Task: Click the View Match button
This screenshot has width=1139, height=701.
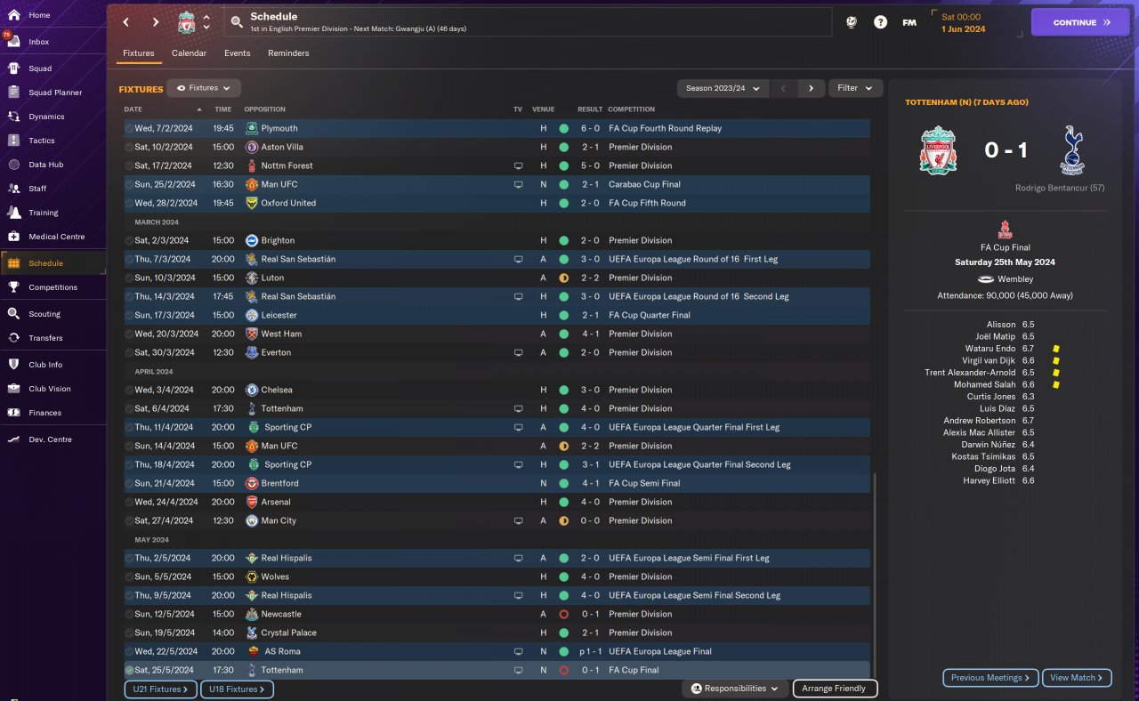Action: click(x=1077, y=678)
